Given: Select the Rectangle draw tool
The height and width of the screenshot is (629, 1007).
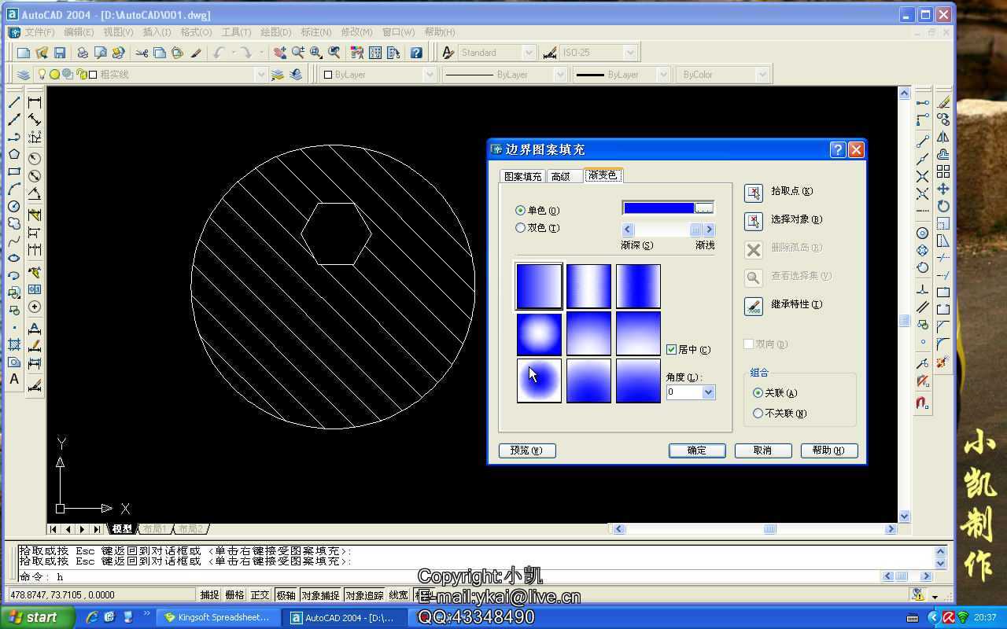Looking at the screenshot, I should coord(14,171).
